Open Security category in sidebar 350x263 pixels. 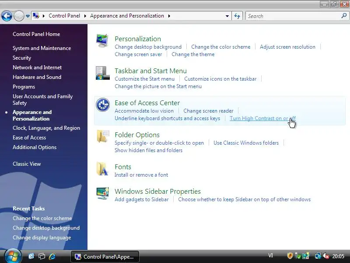[22, 58]
